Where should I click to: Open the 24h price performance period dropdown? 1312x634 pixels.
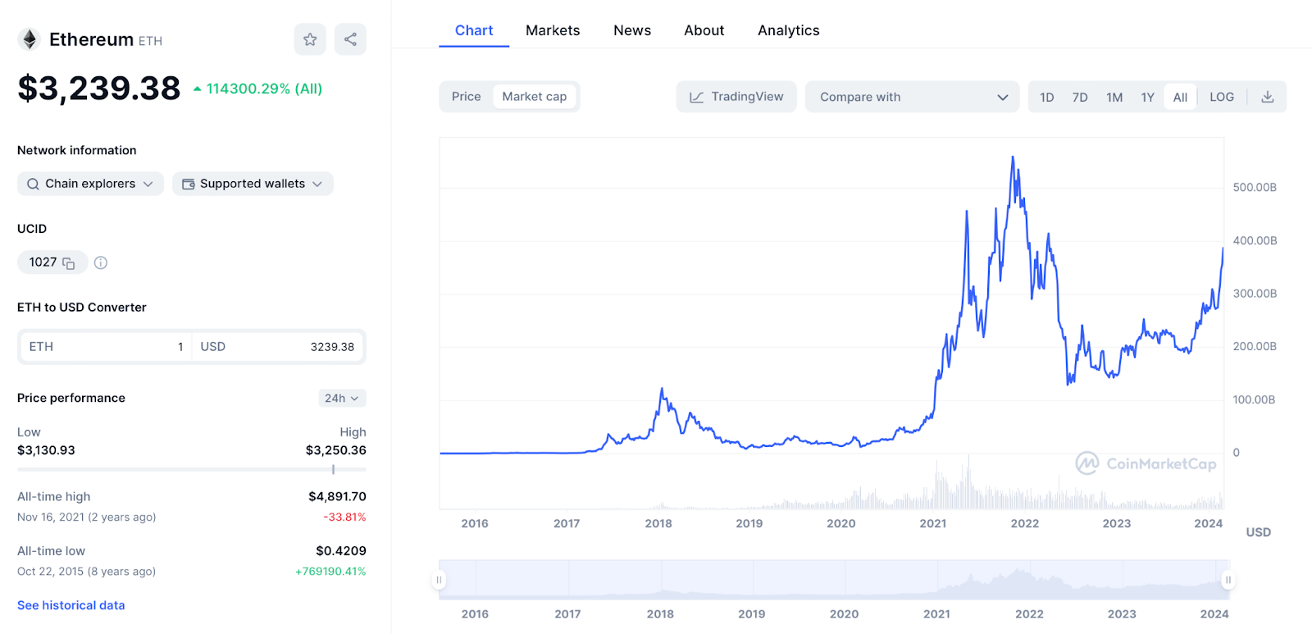(342, 399)
